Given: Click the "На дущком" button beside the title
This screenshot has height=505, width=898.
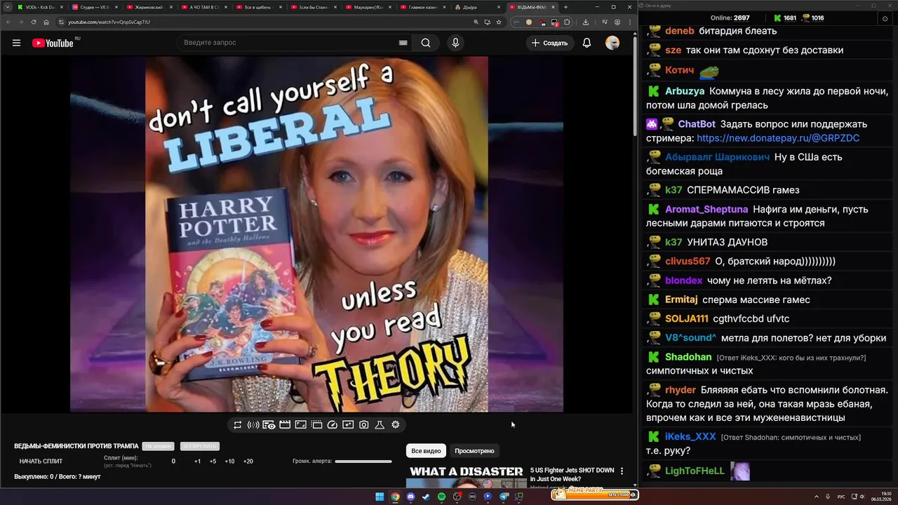Looking at the screenshot, I should [x=158, y=446].
